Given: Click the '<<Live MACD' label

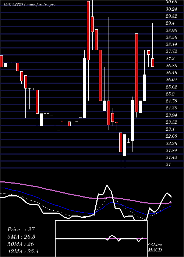Looking at the screenshot, I should (155, 247).
